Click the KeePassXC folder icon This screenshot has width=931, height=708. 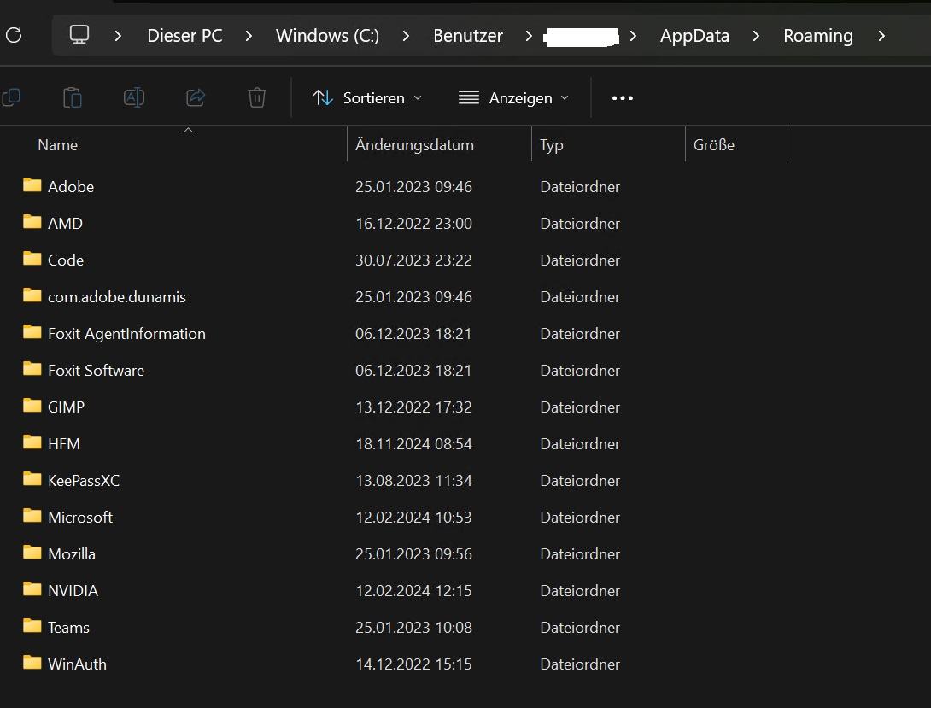click(32, 479)
